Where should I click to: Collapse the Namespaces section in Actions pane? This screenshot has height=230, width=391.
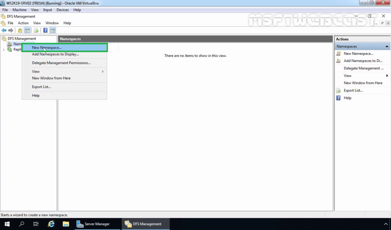click(387, 47)
